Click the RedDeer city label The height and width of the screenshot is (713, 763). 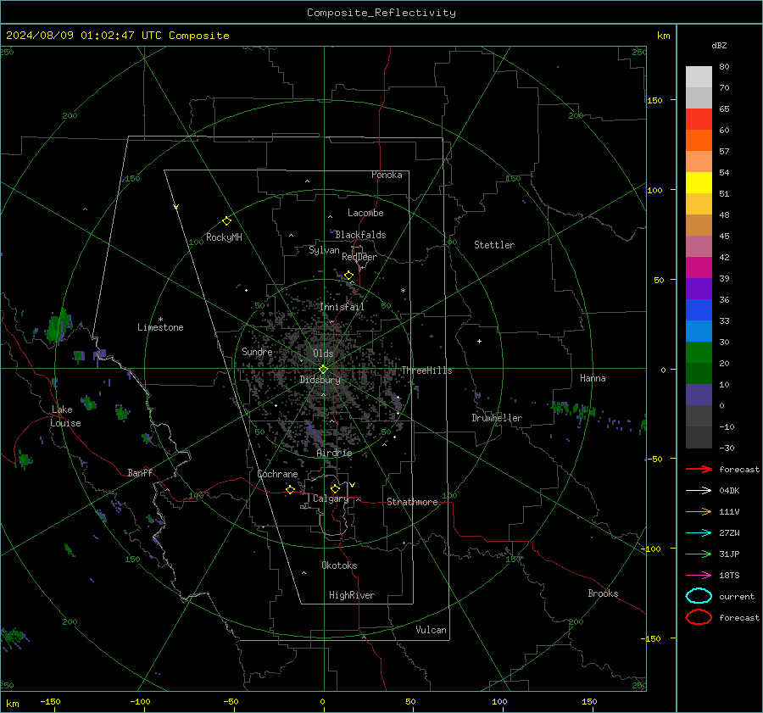[x=359, y=257]
